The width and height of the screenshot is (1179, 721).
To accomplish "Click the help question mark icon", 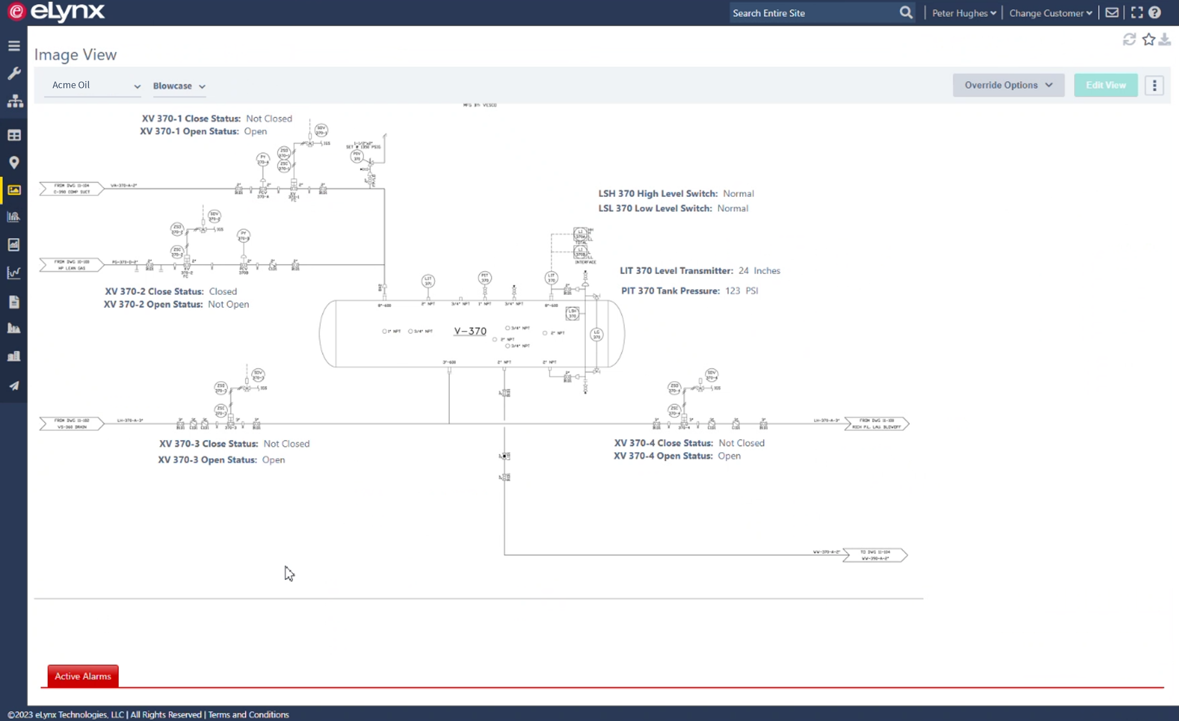I will 1155,13.
